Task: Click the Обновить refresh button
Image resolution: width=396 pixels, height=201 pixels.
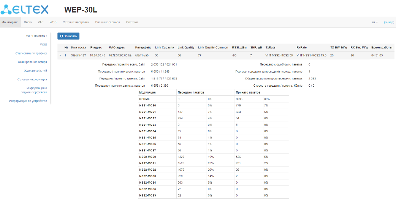Action: click(x=68, y=36)
